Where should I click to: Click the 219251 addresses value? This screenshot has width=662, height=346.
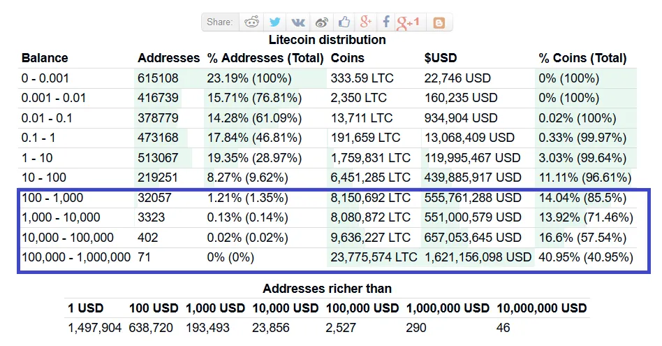point(158,178)
